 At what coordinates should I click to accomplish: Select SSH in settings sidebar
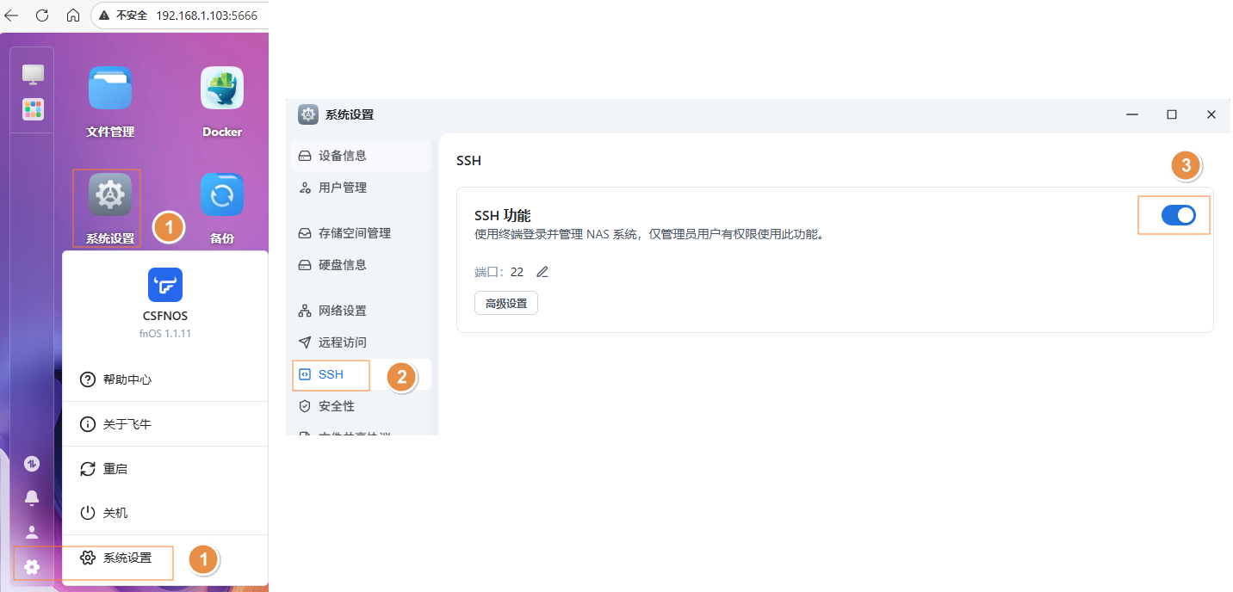[x=361, y=374]
